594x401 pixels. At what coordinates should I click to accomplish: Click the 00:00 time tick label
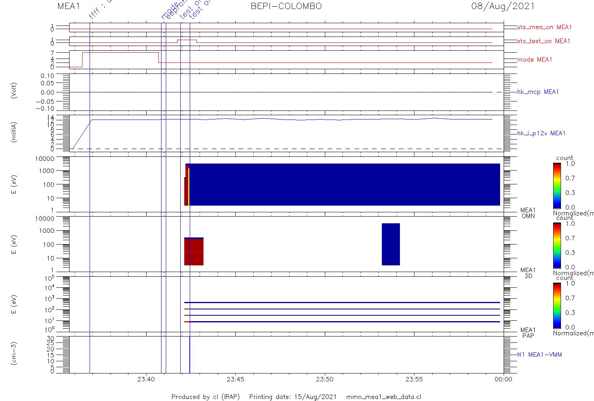(503, 379)
